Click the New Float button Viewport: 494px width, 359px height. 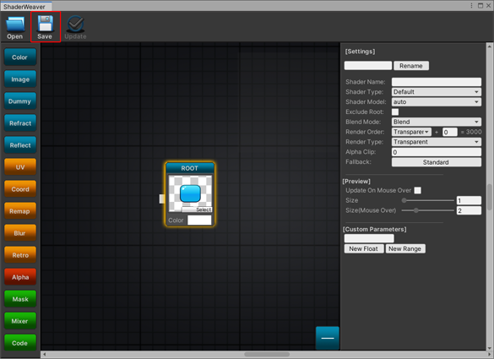[364, 248]
